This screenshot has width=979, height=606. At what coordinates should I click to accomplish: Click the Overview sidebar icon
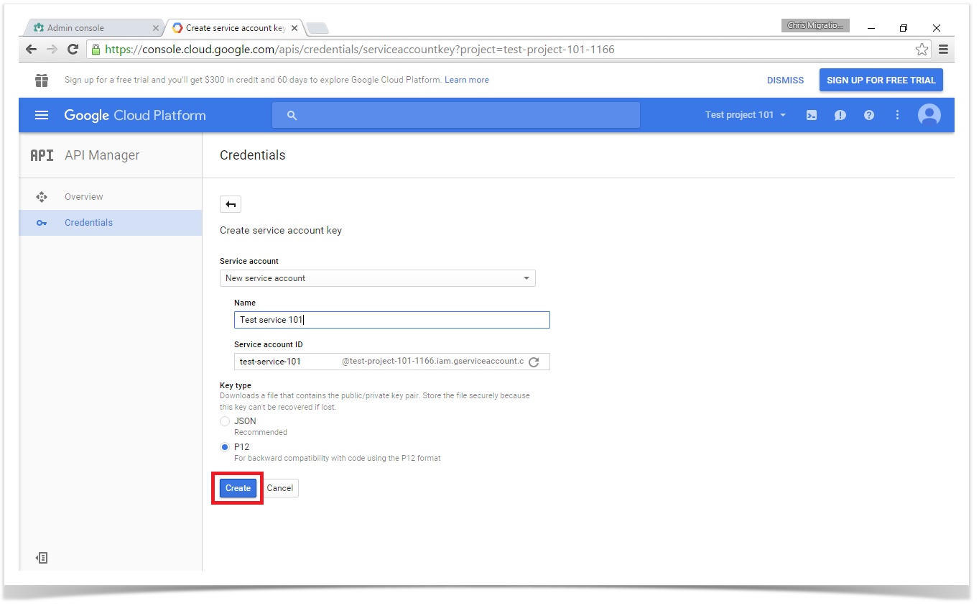click(x=42, y=197)
